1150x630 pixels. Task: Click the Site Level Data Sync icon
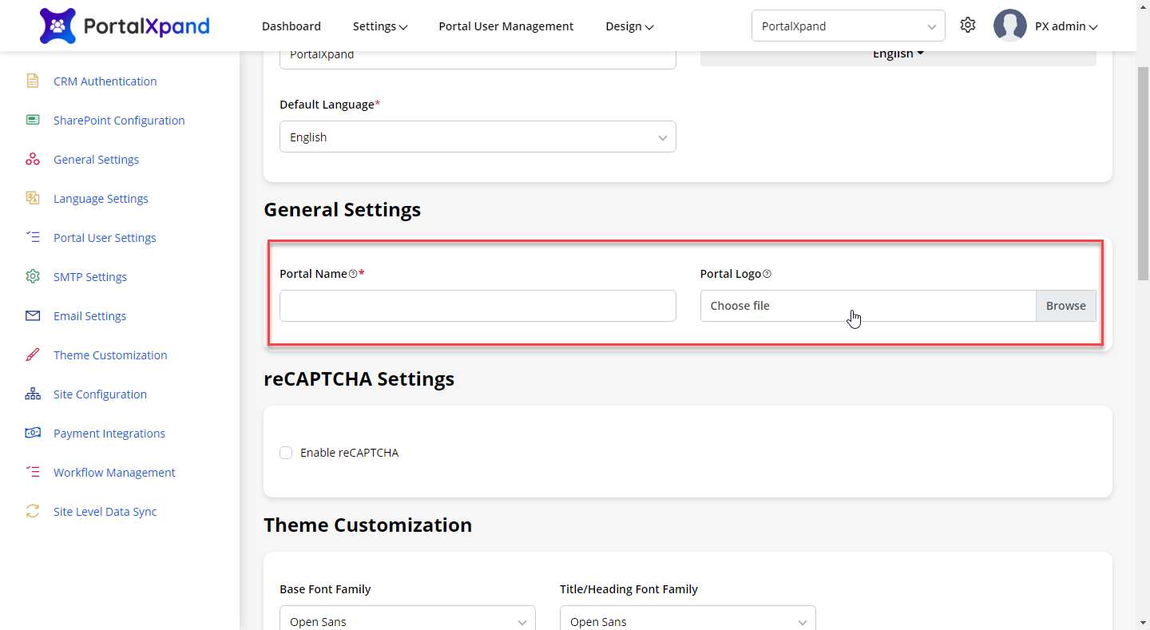pos(33,512)
